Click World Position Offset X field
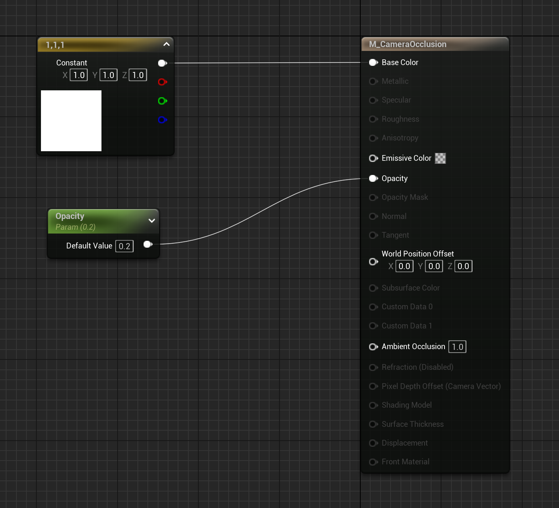 point(404,266)
